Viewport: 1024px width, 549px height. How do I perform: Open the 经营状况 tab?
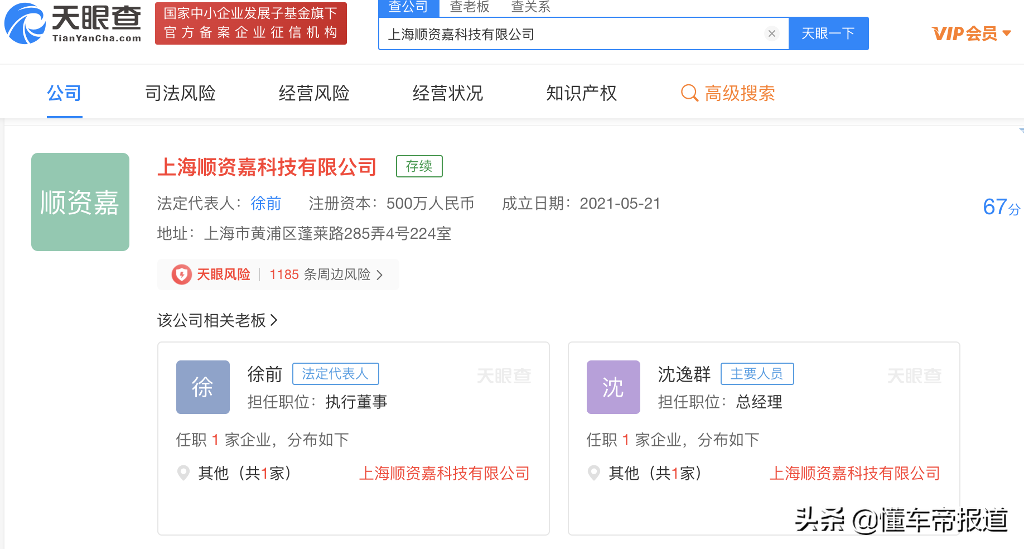coord(448,93)
